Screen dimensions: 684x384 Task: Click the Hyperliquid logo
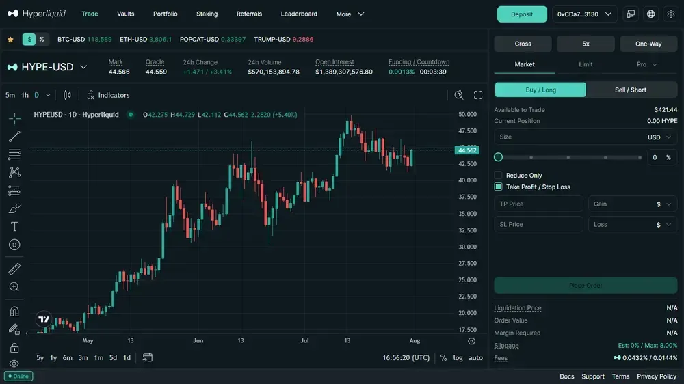[x=37, y=14]
